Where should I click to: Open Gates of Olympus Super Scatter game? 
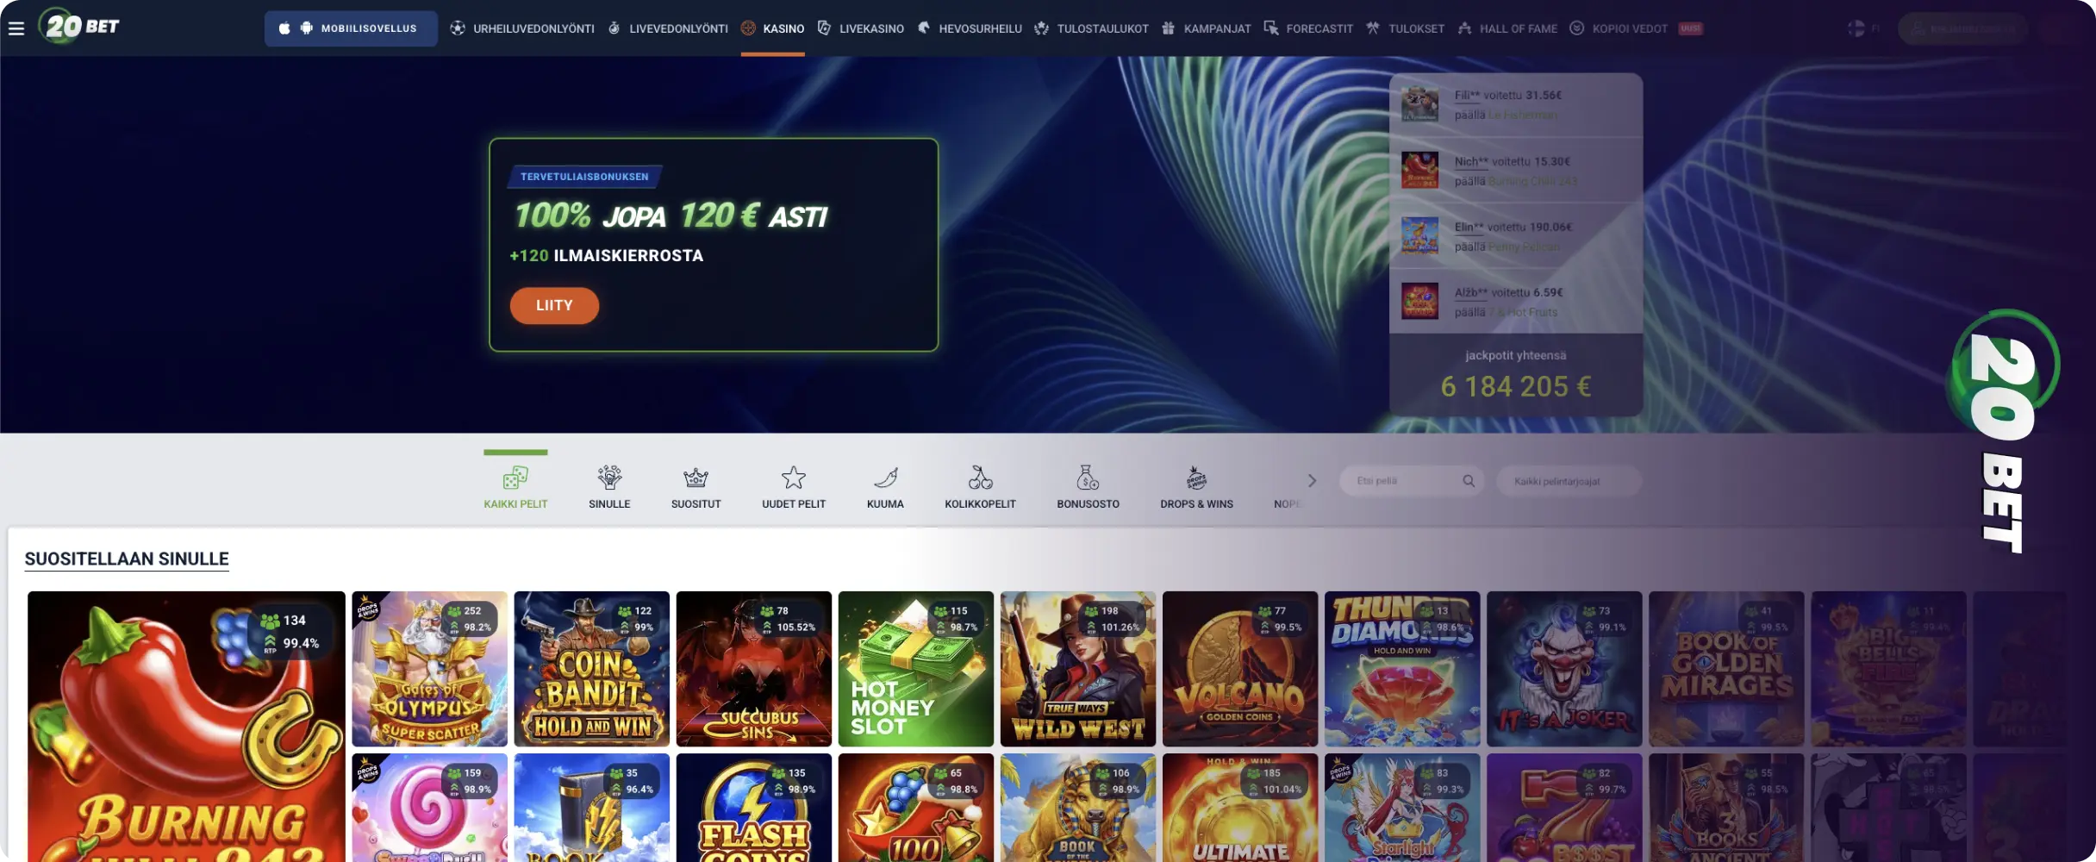click(429, 669)
